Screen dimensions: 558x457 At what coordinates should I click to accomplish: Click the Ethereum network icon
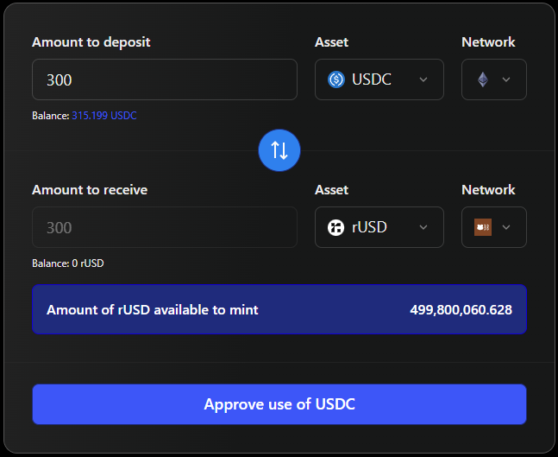tap(483, 79)
